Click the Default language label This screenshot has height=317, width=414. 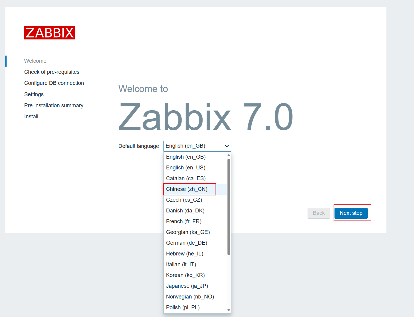point(139,146)
